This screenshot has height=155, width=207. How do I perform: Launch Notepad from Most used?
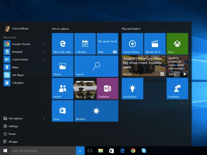click(x=25, y=52)
